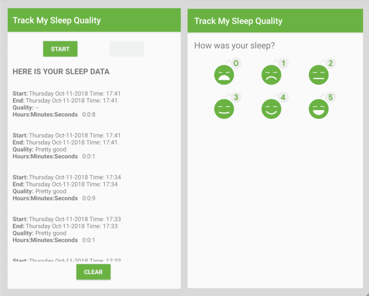Select the frowning face rated 1

coord(271,75)
